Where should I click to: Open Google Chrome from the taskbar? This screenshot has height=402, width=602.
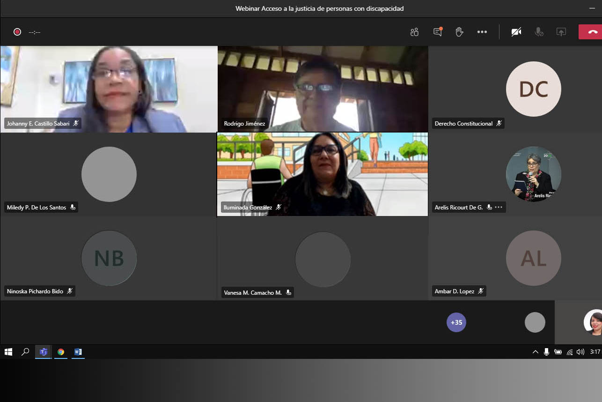pyautogui.click(x=61, y=352)
